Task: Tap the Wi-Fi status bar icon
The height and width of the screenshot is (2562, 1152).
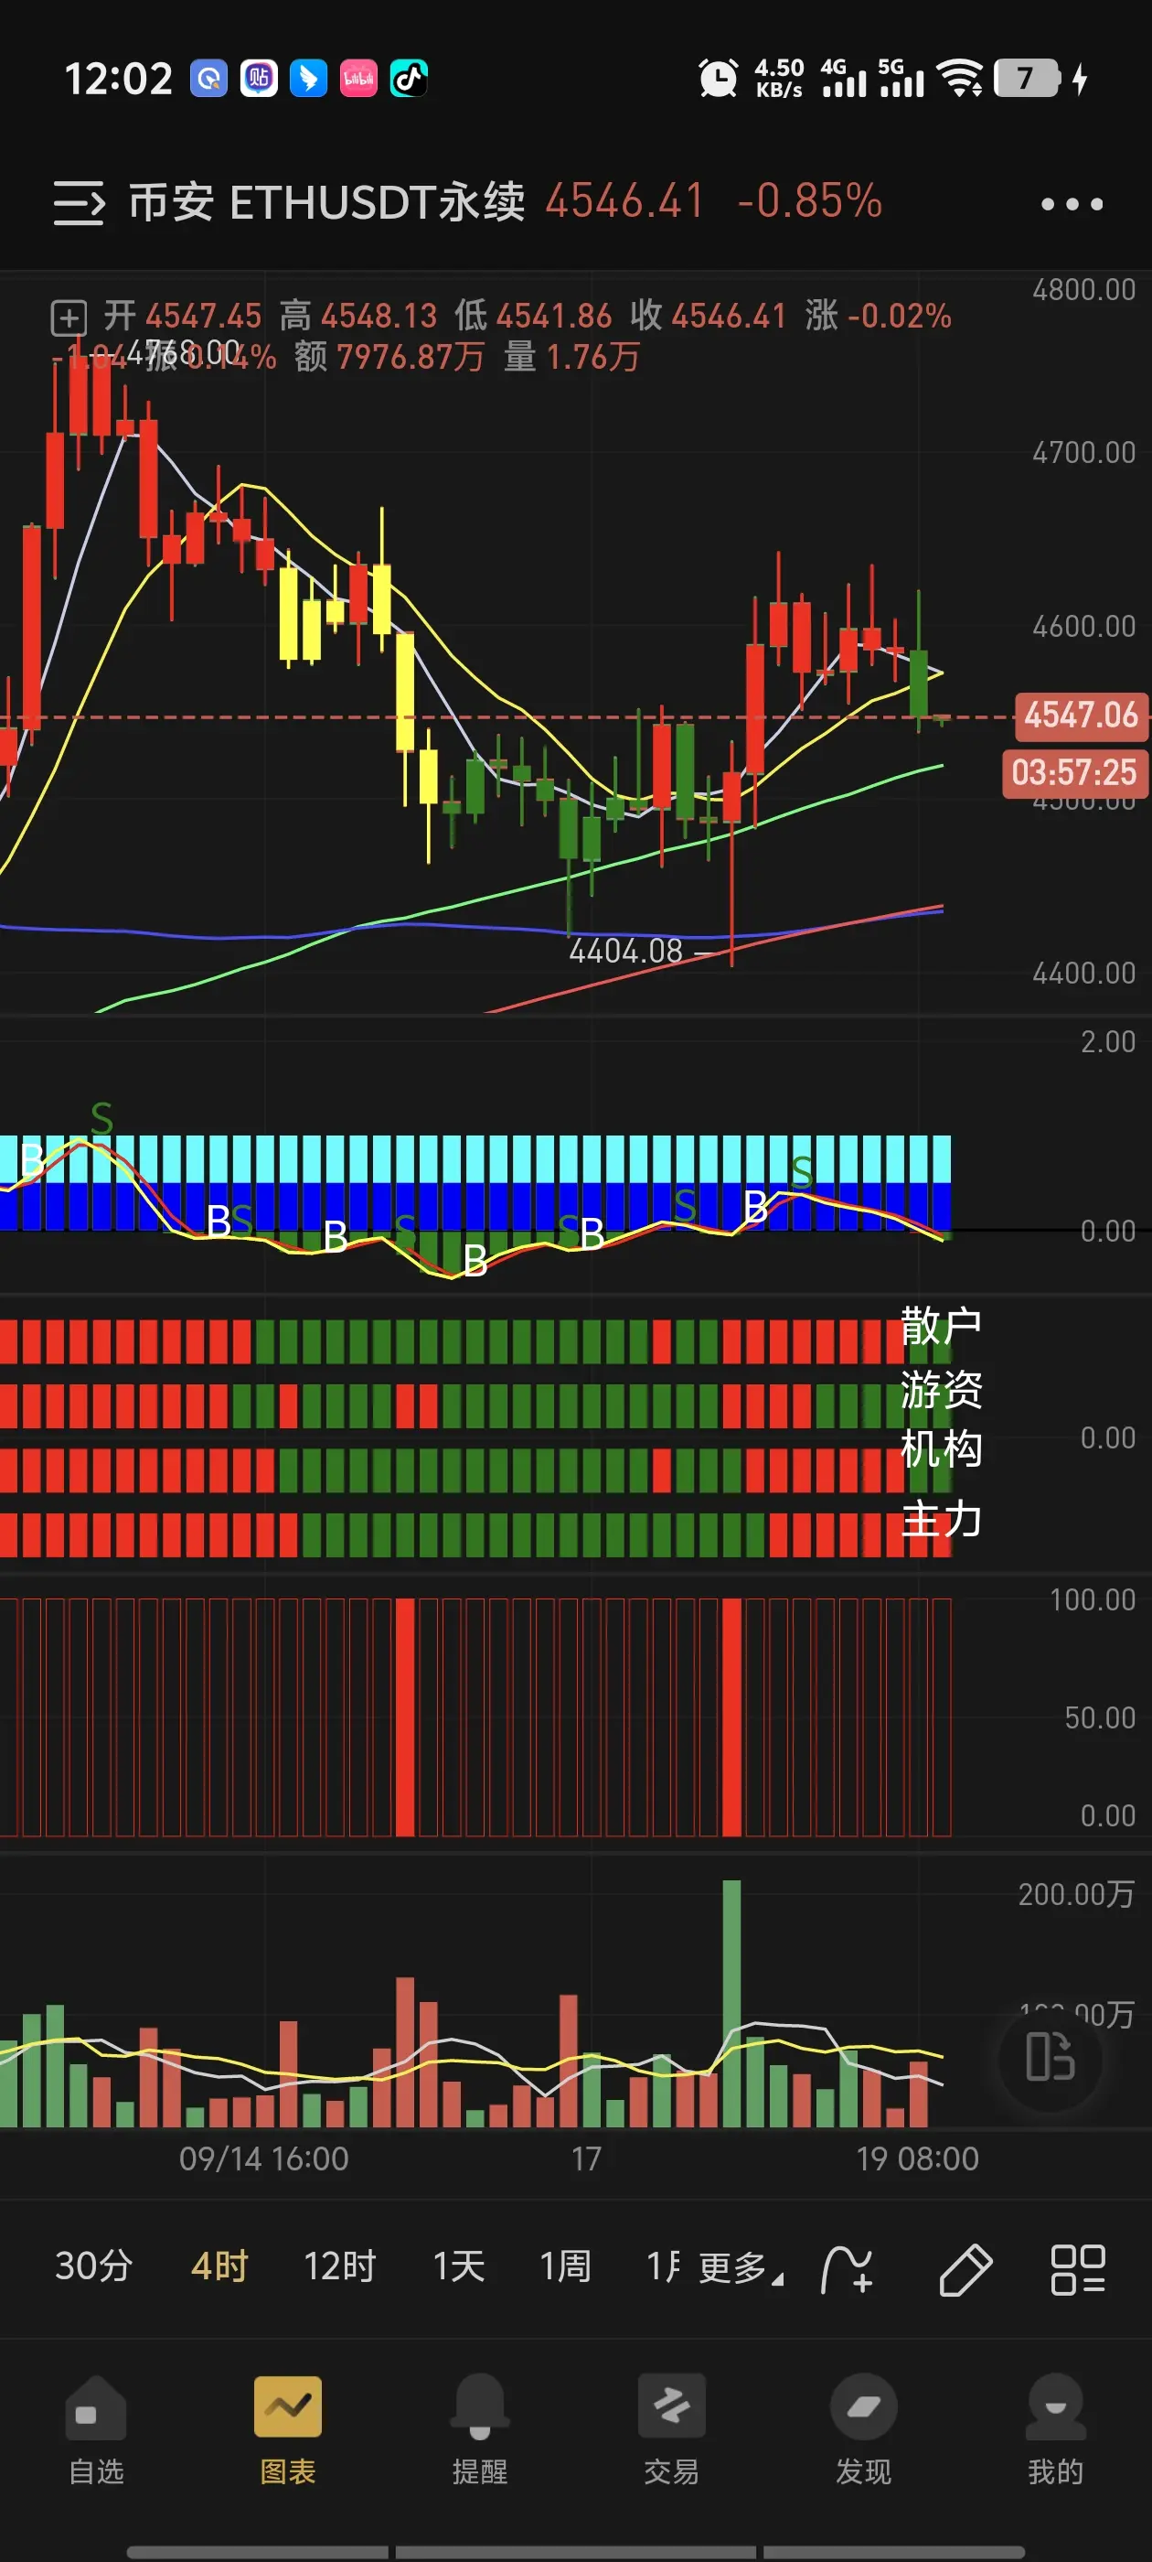Action: coord(960,78)
